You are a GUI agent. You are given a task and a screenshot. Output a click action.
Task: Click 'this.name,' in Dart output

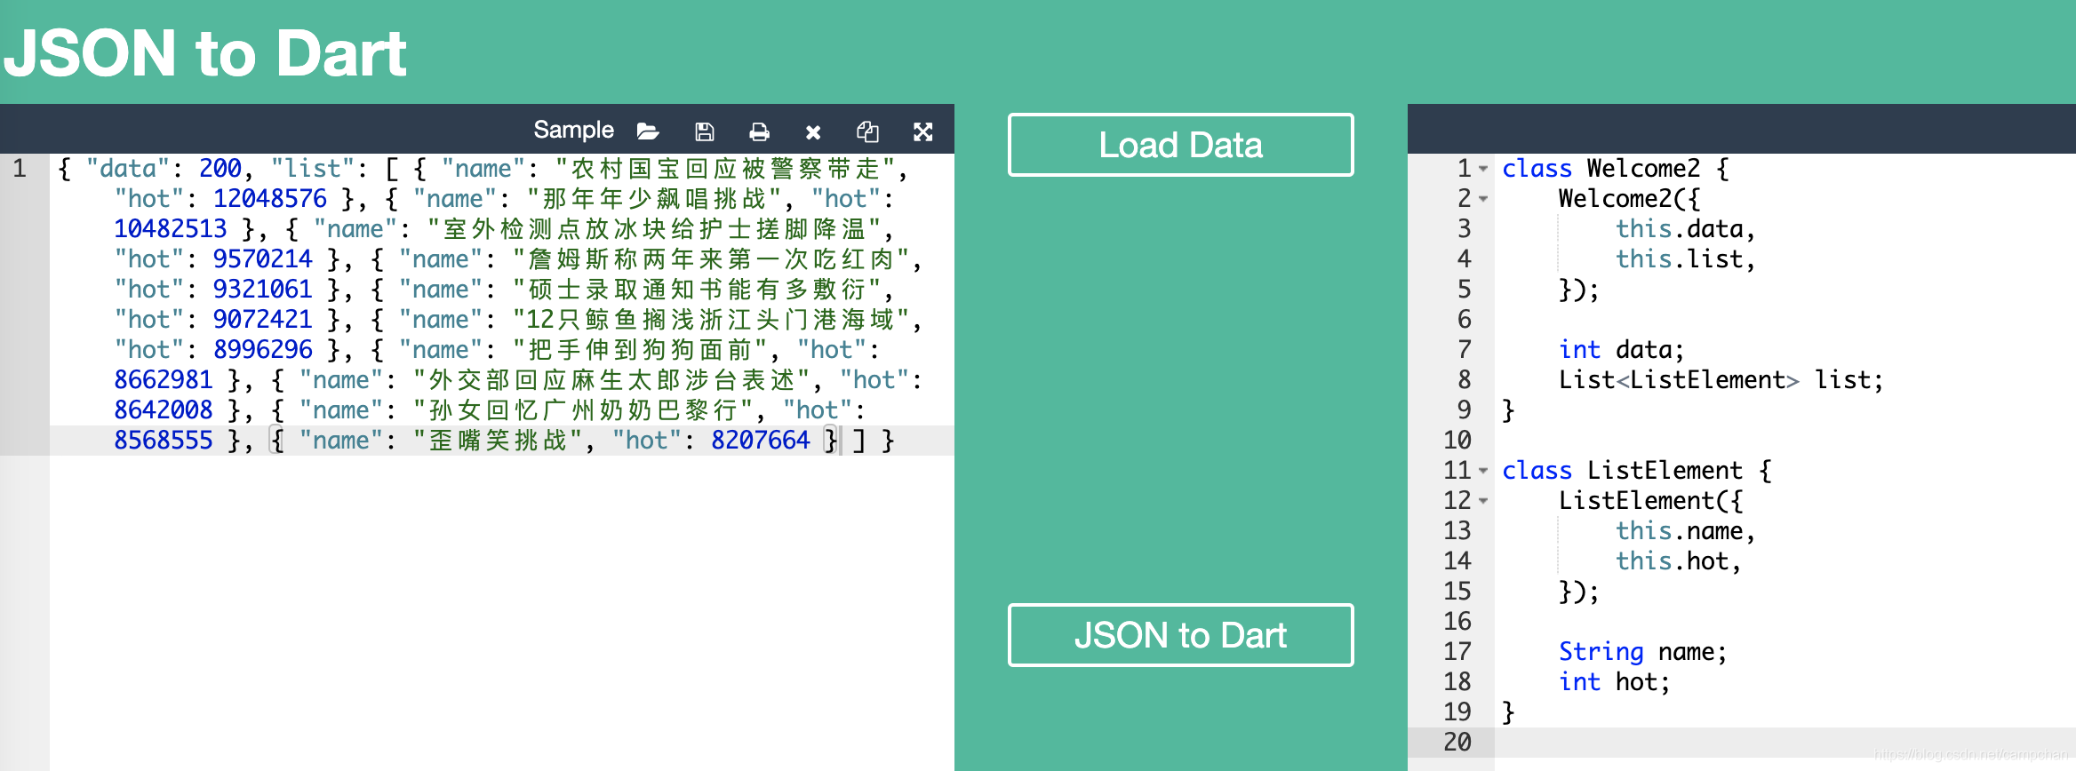tap(1685, 531)
